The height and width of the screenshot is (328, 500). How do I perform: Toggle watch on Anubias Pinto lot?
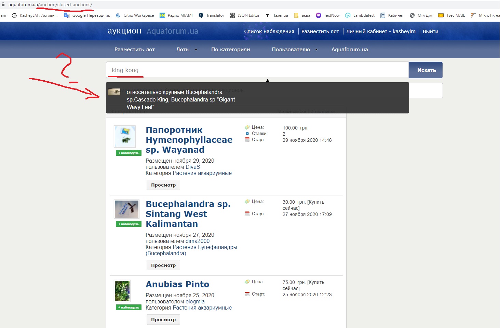tap(129, 307)
